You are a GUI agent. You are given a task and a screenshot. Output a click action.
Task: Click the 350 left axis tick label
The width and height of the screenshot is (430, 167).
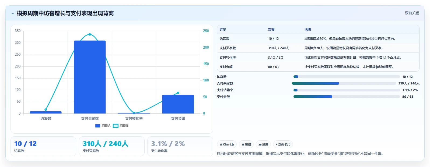(18, 31)
